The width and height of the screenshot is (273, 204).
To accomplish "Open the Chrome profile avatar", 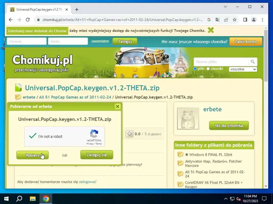I will 254,20.
